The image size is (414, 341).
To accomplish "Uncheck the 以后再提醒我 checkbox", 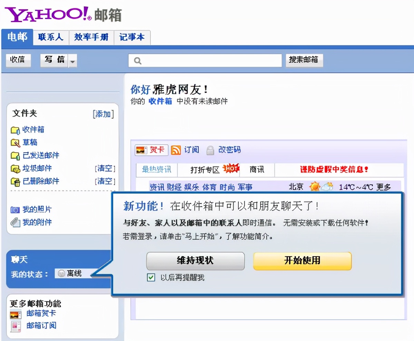I will pyautogui.click(x=151, y=277).
